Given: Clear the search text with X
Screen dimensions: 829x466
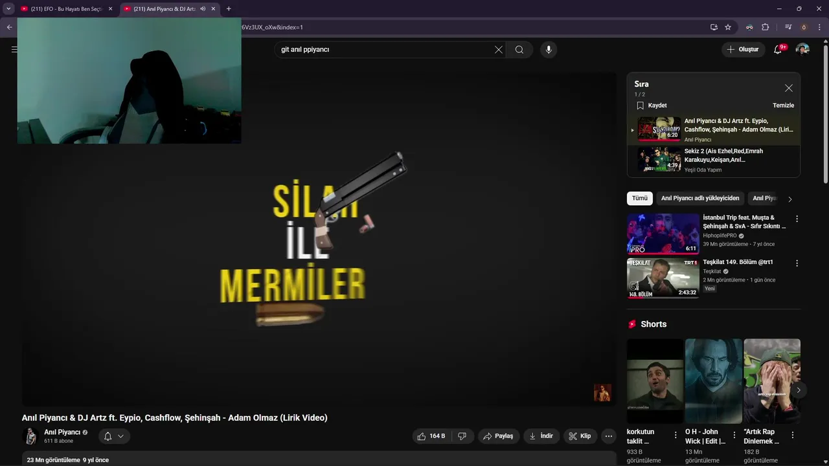Looking at the screenshot, I should pos(499,50).
